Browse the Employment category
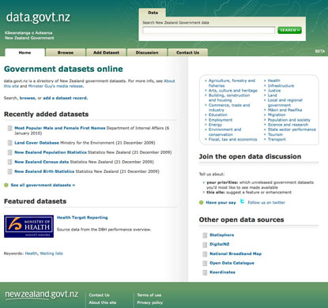 pos(221,120)
